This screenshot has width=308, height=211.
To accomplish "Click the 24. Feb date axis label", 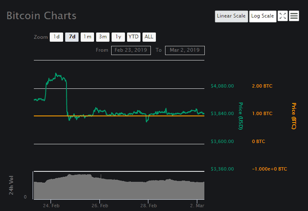I will click(x=51, y=206).
